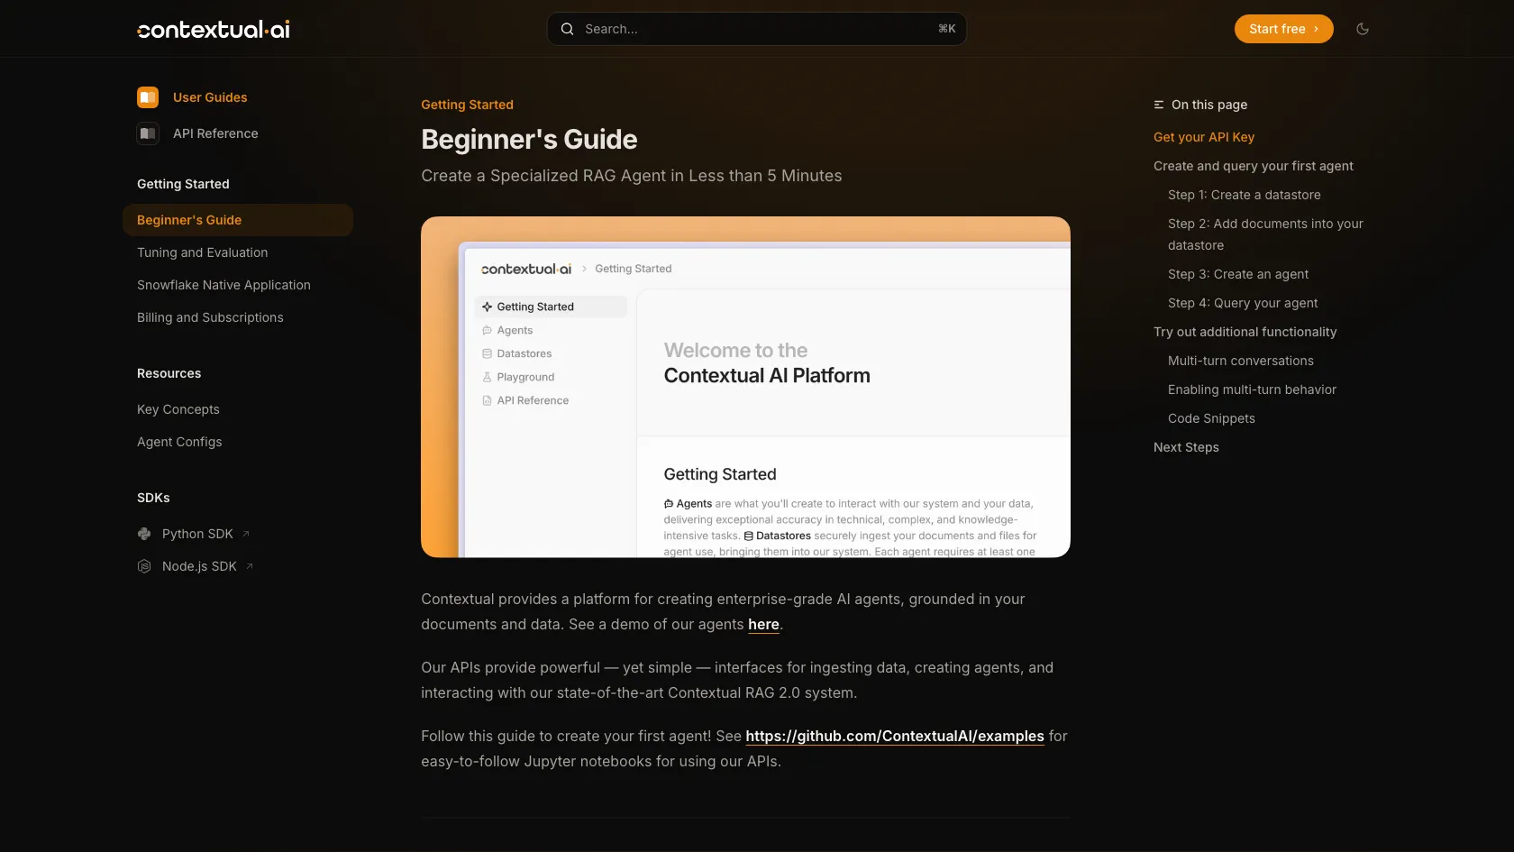Open Snowflake Native Application page
The width and height of the screenshot is (1514, 852).
coord(223,285)
